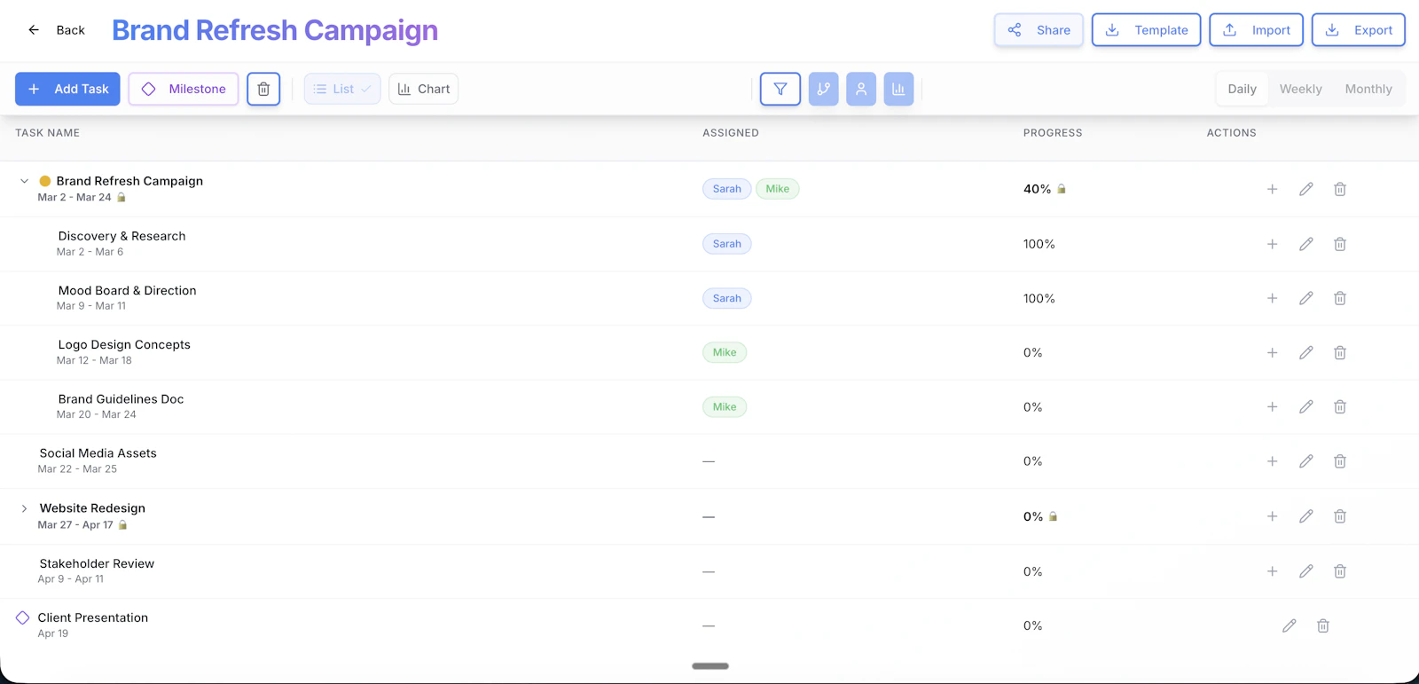Click the Social Media Assets task name
Image resolution: width=1419 pixels, height=684 pixels.
[x=98, y=453]
